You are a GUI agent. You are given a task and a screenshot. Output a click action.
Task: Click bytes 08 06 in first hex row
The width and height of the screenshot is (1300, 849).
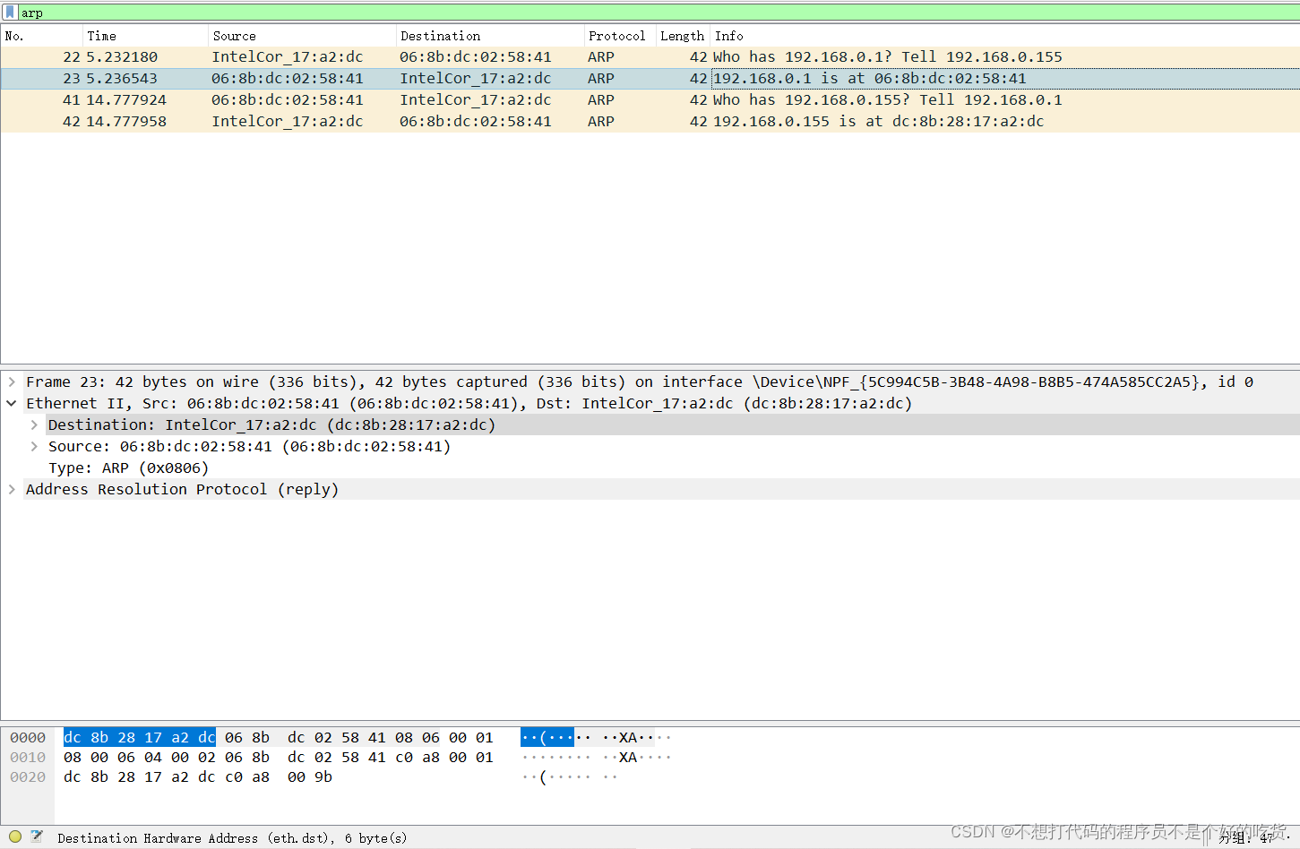pos(418,737)
